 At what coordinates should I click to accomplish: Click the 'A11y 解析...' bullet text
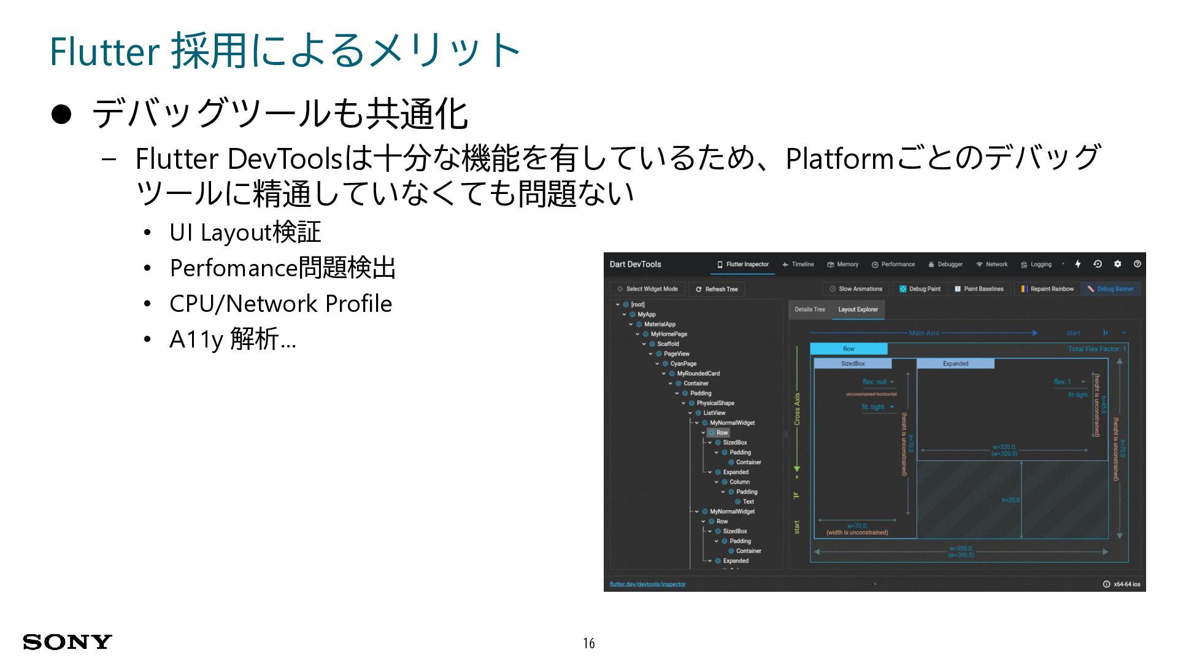point(233,339)
